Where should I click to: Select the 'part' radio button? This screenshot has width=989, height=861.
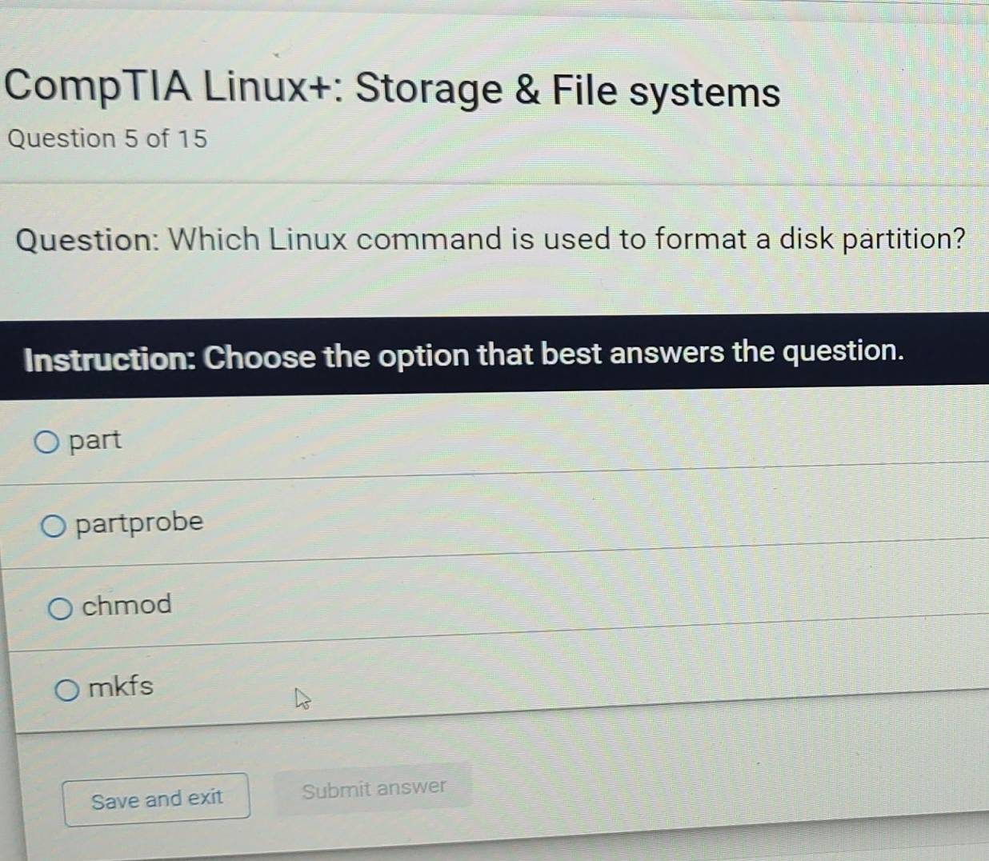(46, 442)
